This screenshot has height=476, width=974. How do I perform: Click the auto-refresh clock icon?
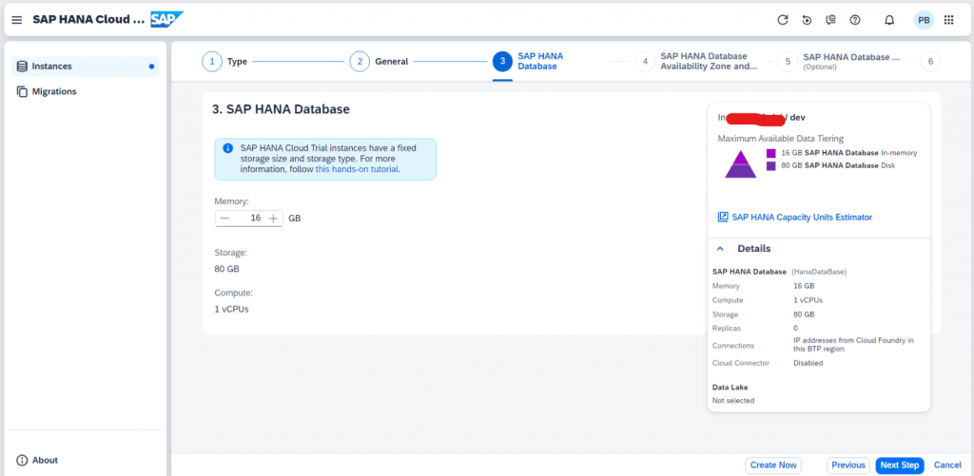pos(807,20)
